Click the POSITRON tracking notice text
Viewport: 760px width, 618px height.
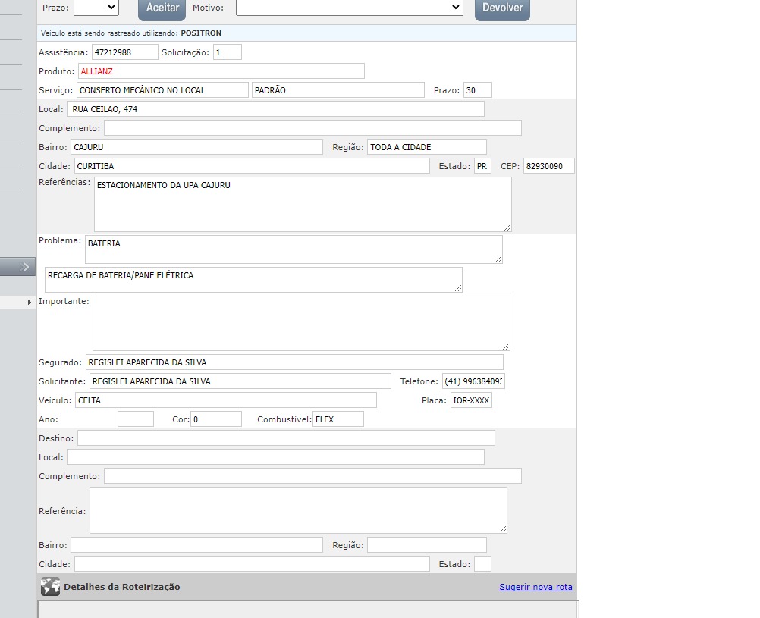click(x=131, y=33)
